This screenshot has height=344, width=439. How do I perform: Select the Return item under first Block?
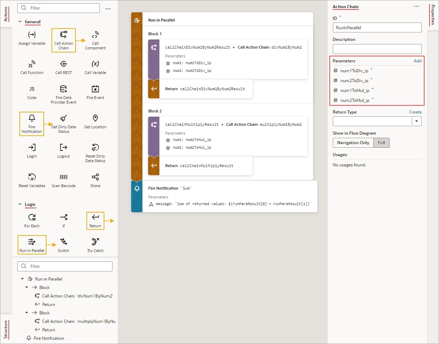click(x=45, y=305)
